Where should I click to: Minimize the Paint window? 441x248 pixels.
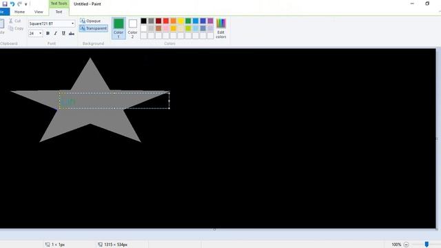click(x=412, y=3)
